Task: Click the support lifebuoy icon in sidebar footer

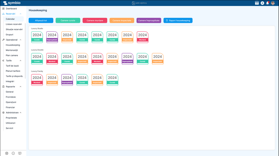Action: tap(7, 153)
